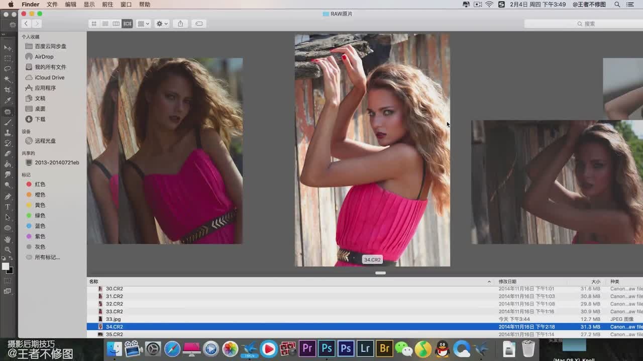
Task: Open Adobe Bridge from the Dock
Action: [x=385, y=348]
